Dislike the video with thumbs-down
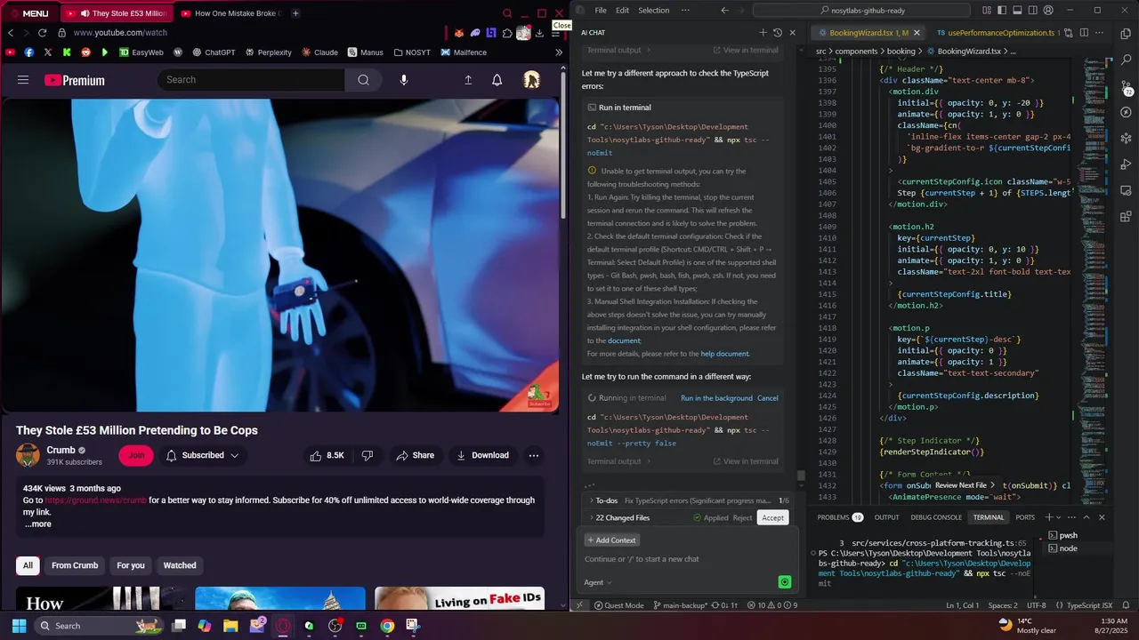The height and width of the screenshot is (640, 1139). [368, 455]
